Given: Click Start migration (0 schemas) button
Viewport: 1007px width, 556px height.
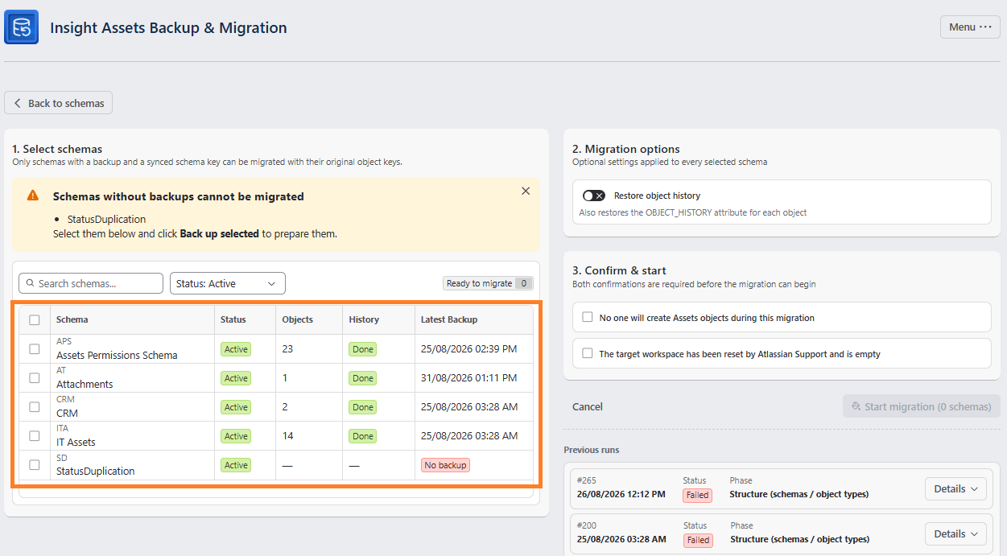Looking at the screenshot, I should tap(922, 406).
